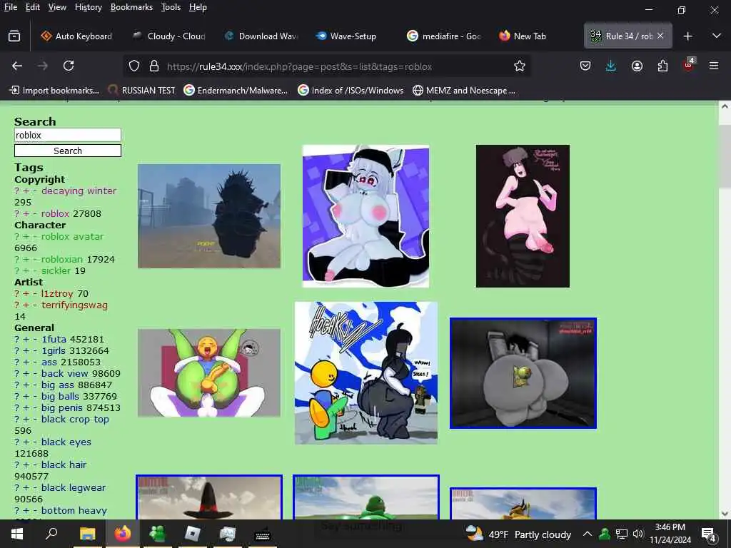Open the red blocker extension showing 4
Image resolution: width=731 pixels, height=548 pixels.
point(689,65)
